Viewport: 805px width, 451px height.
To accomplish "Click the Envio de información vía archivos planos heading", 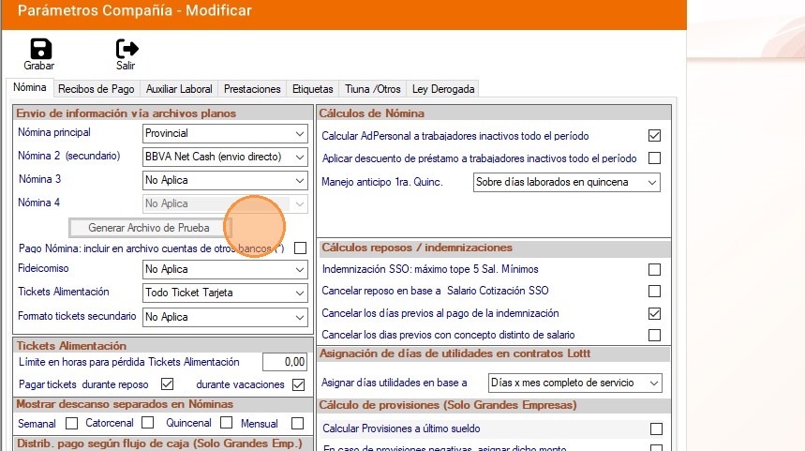I will pyautogui.click(x=127, y=113).
